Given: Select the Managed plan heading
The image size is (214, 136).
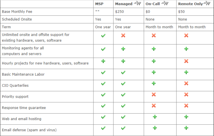Looking at the screenshot, I should (124, 4).
